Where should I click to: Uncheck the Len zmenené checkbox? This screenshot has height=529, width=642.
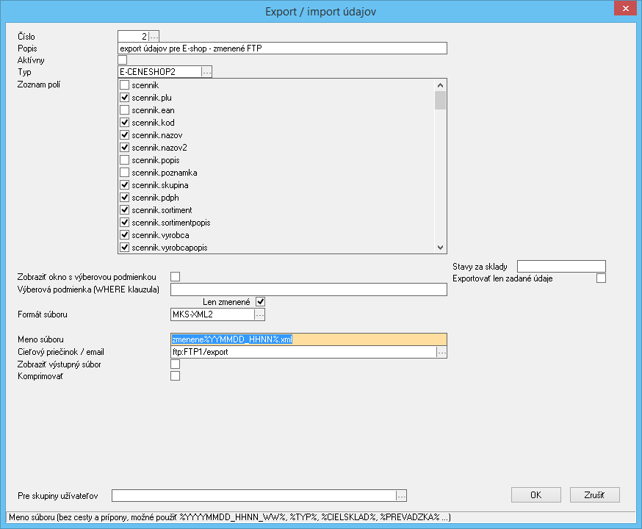click(x=260, y=302)
